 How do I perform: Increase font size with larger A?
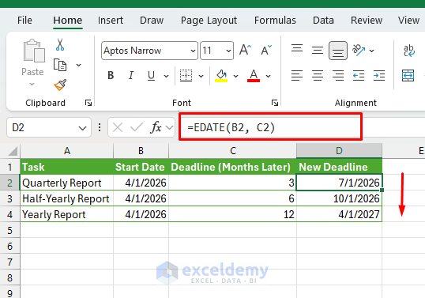[x=246, y=50]
